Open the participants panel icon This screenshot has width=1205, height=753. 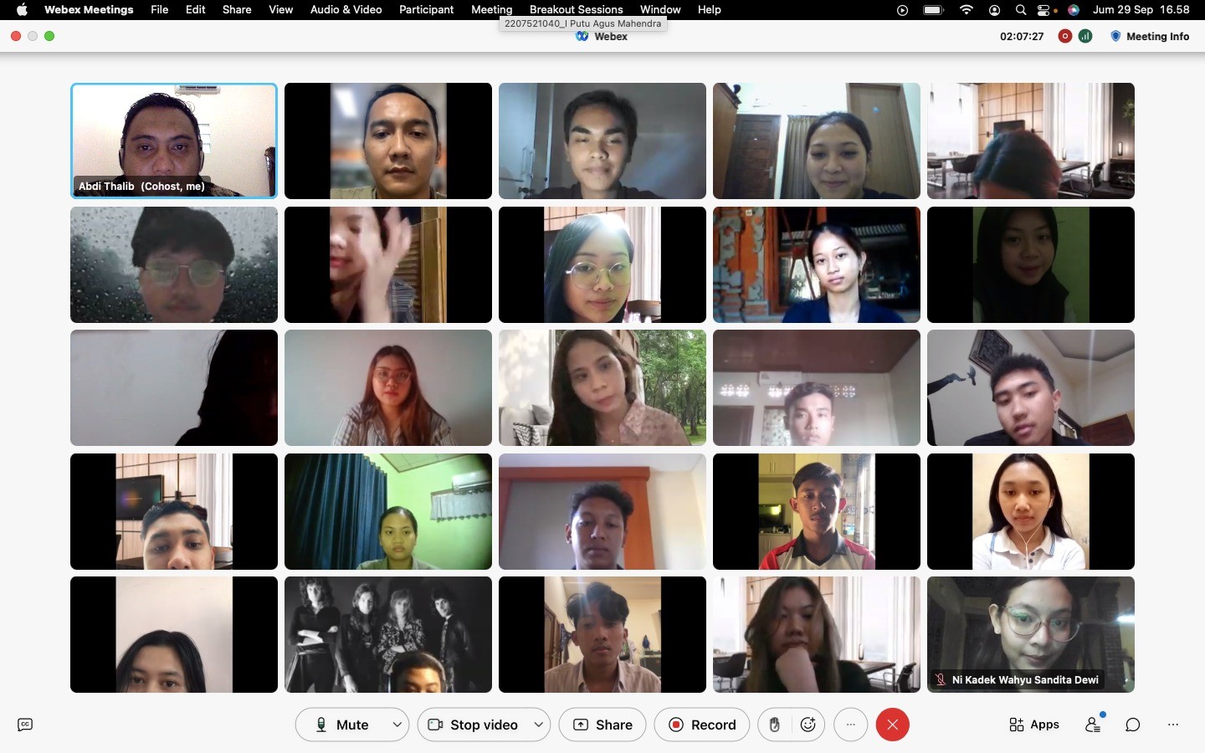[1094, 724]
